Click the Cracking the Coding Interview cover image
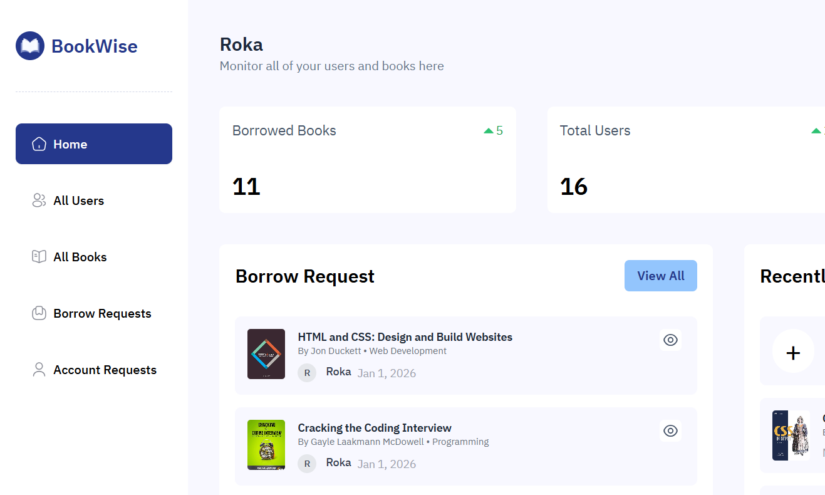 tap(266, 445)
